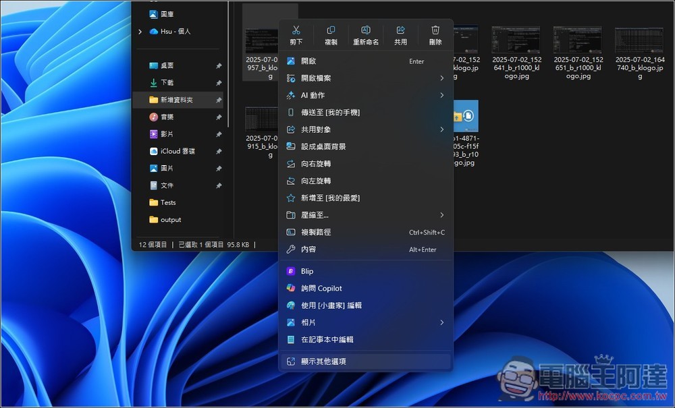Open the 共用對象 menu entry

365,129
